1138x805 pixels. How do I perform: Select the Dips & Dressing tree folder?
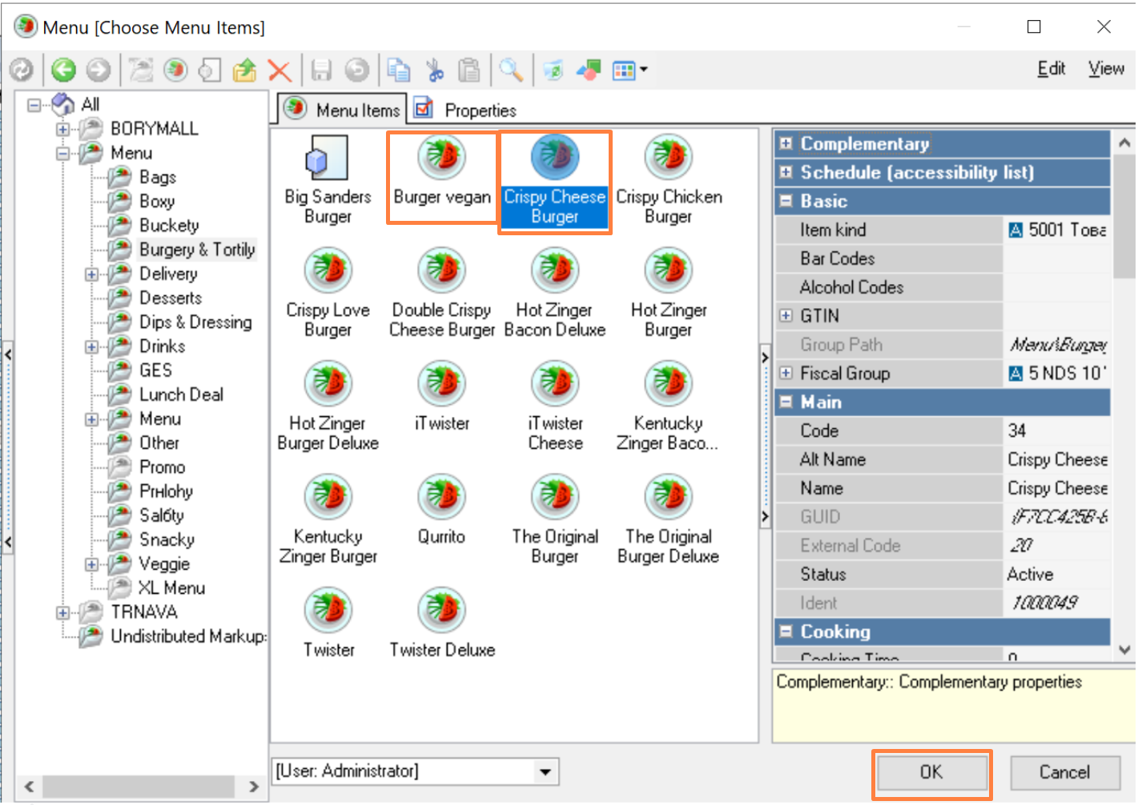pos(195,322)
